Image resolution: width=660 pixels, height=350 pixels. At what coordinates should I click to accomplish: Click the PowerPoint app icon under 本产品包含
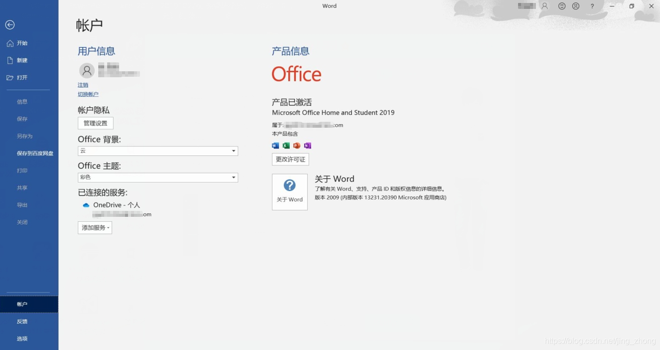coord(297,146)
